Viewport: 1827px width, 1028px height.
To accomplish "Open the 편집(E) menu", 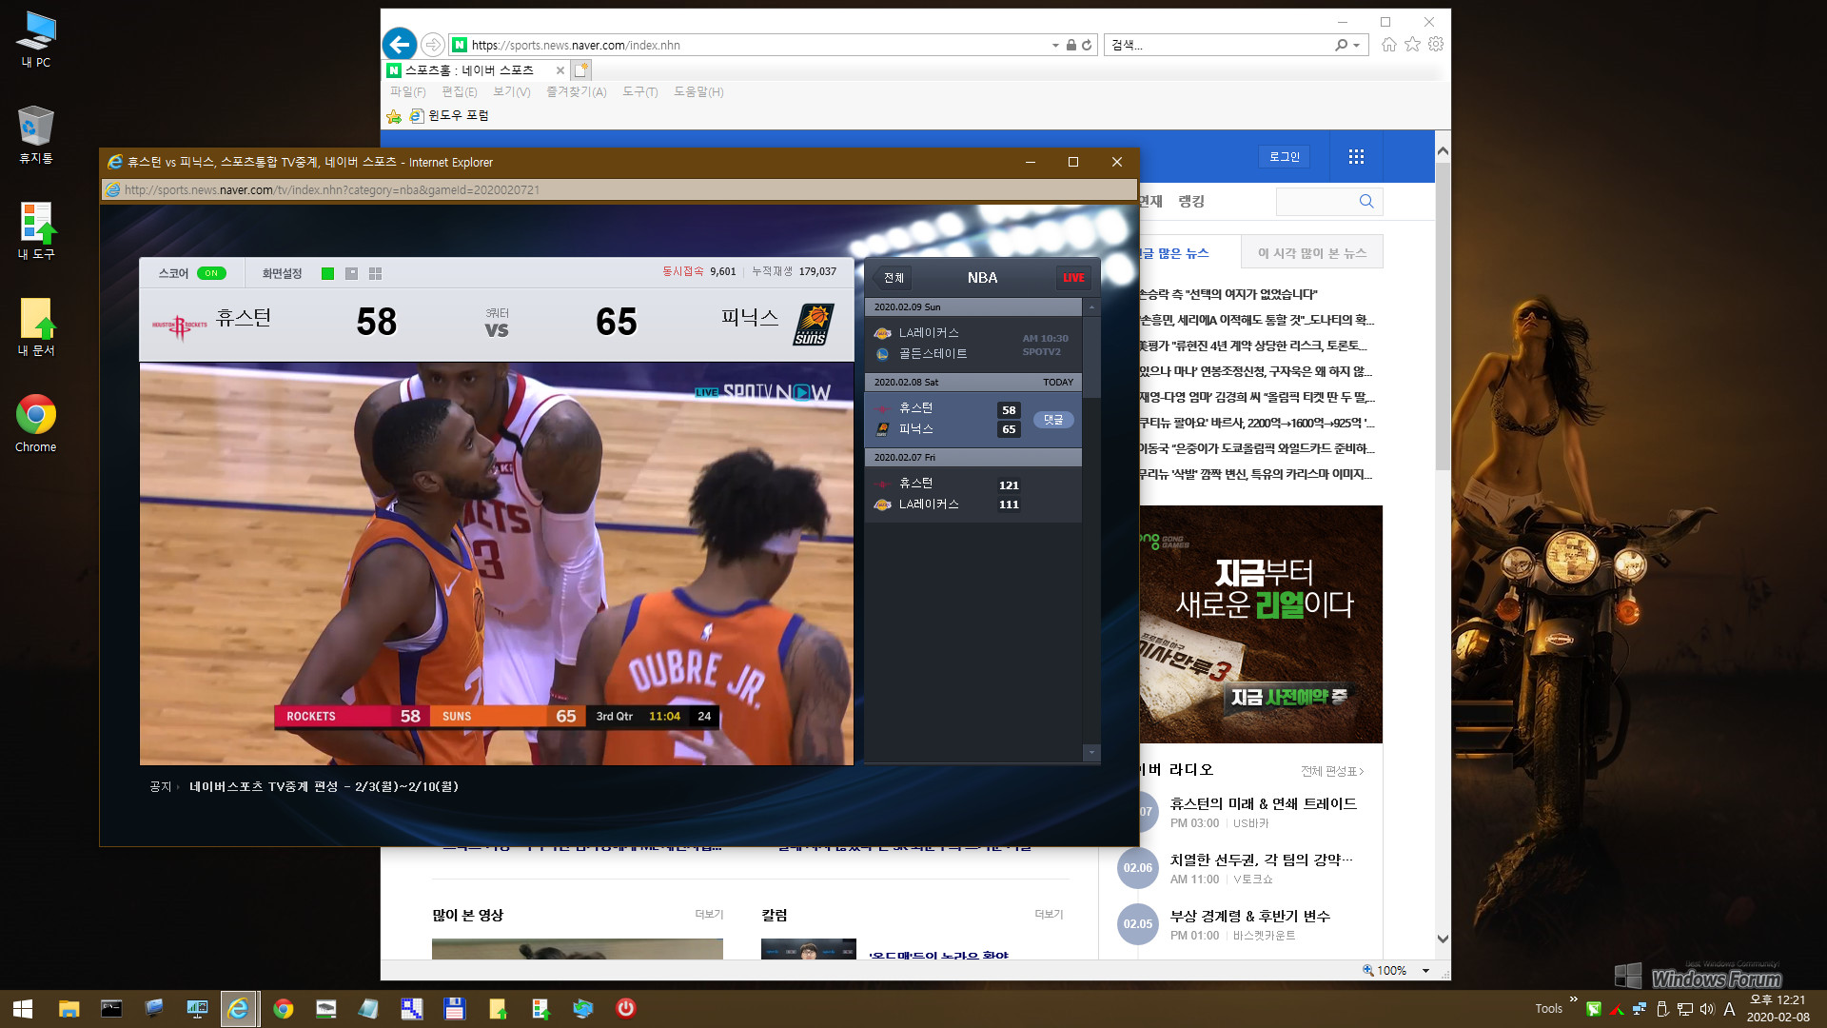I will 460,91.
